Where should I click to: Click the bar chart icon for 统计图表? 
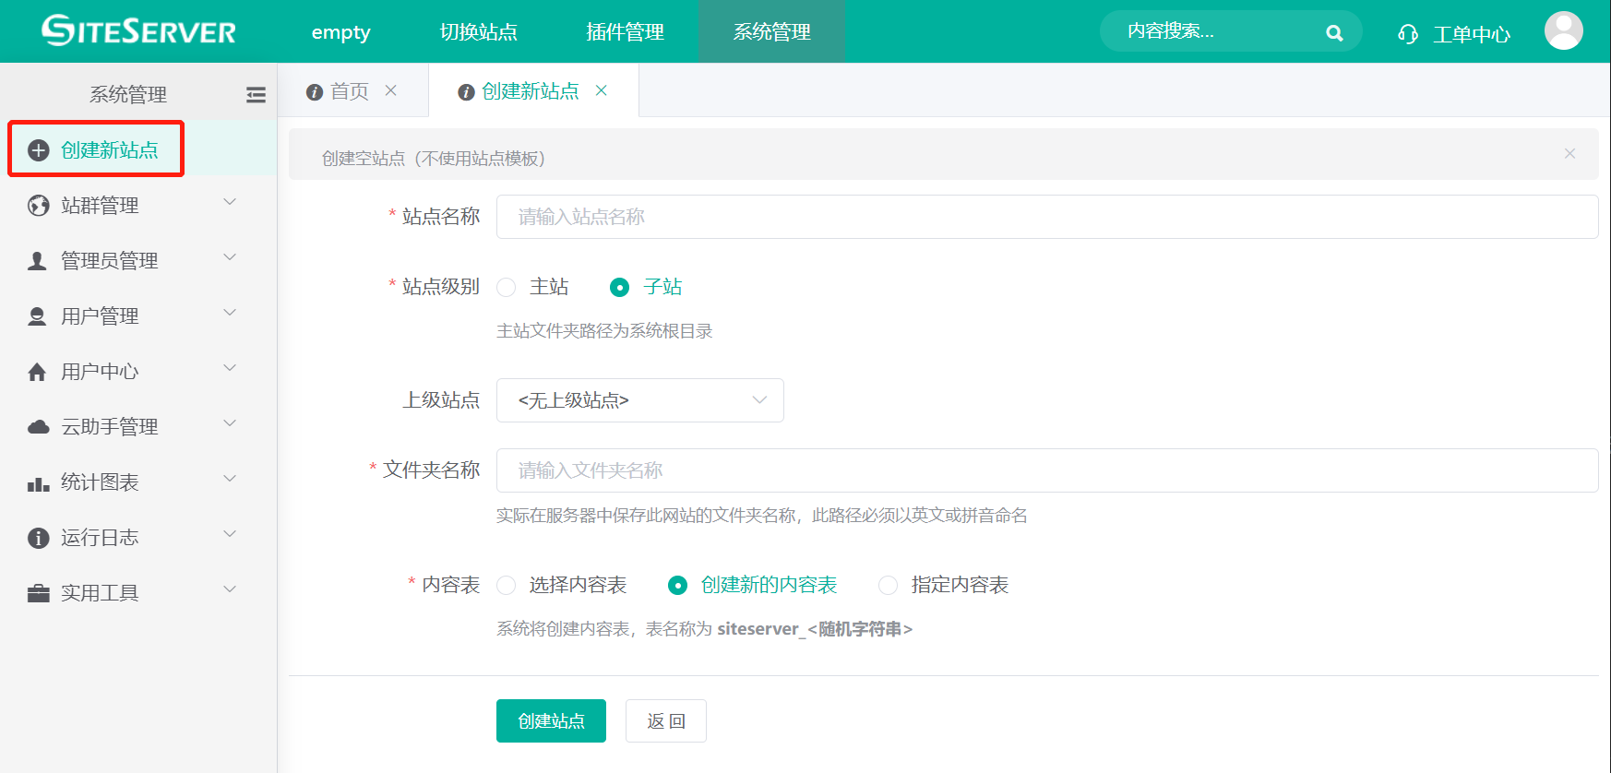pyautogui.click(x=38, y=482)
